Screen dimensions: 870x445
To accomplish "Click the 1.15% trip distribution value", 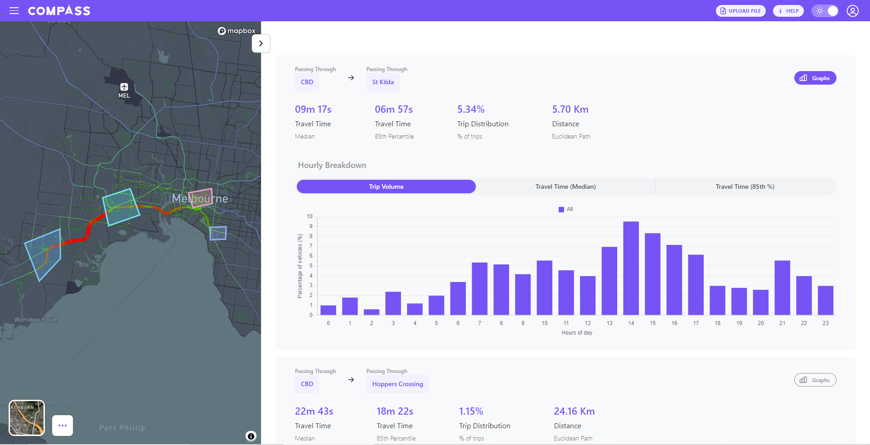I will (x=471, y=412).
